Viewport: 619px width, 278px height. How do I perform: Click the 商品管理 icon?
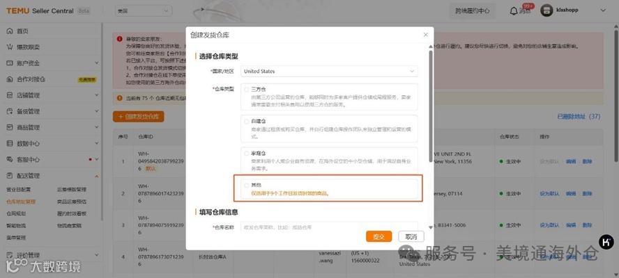[10, 128]
